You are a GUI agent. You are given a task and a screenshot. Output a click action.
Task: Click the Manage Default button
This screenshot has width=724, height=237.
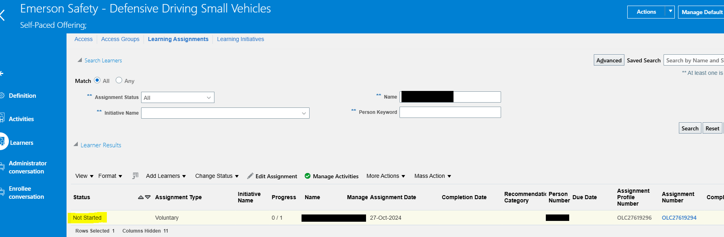coord(701,12)
